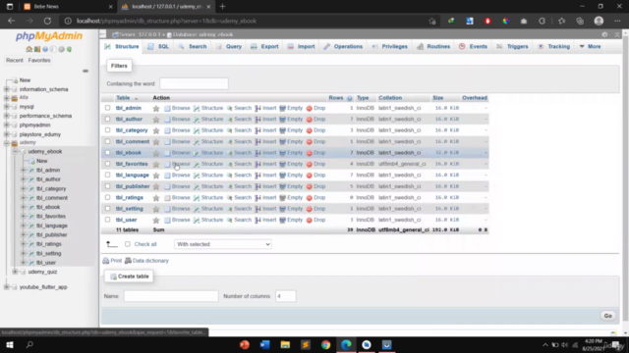Check the tbl_language row checkbox
Screen dimensions: 629x353
click(x=107, y=175)
